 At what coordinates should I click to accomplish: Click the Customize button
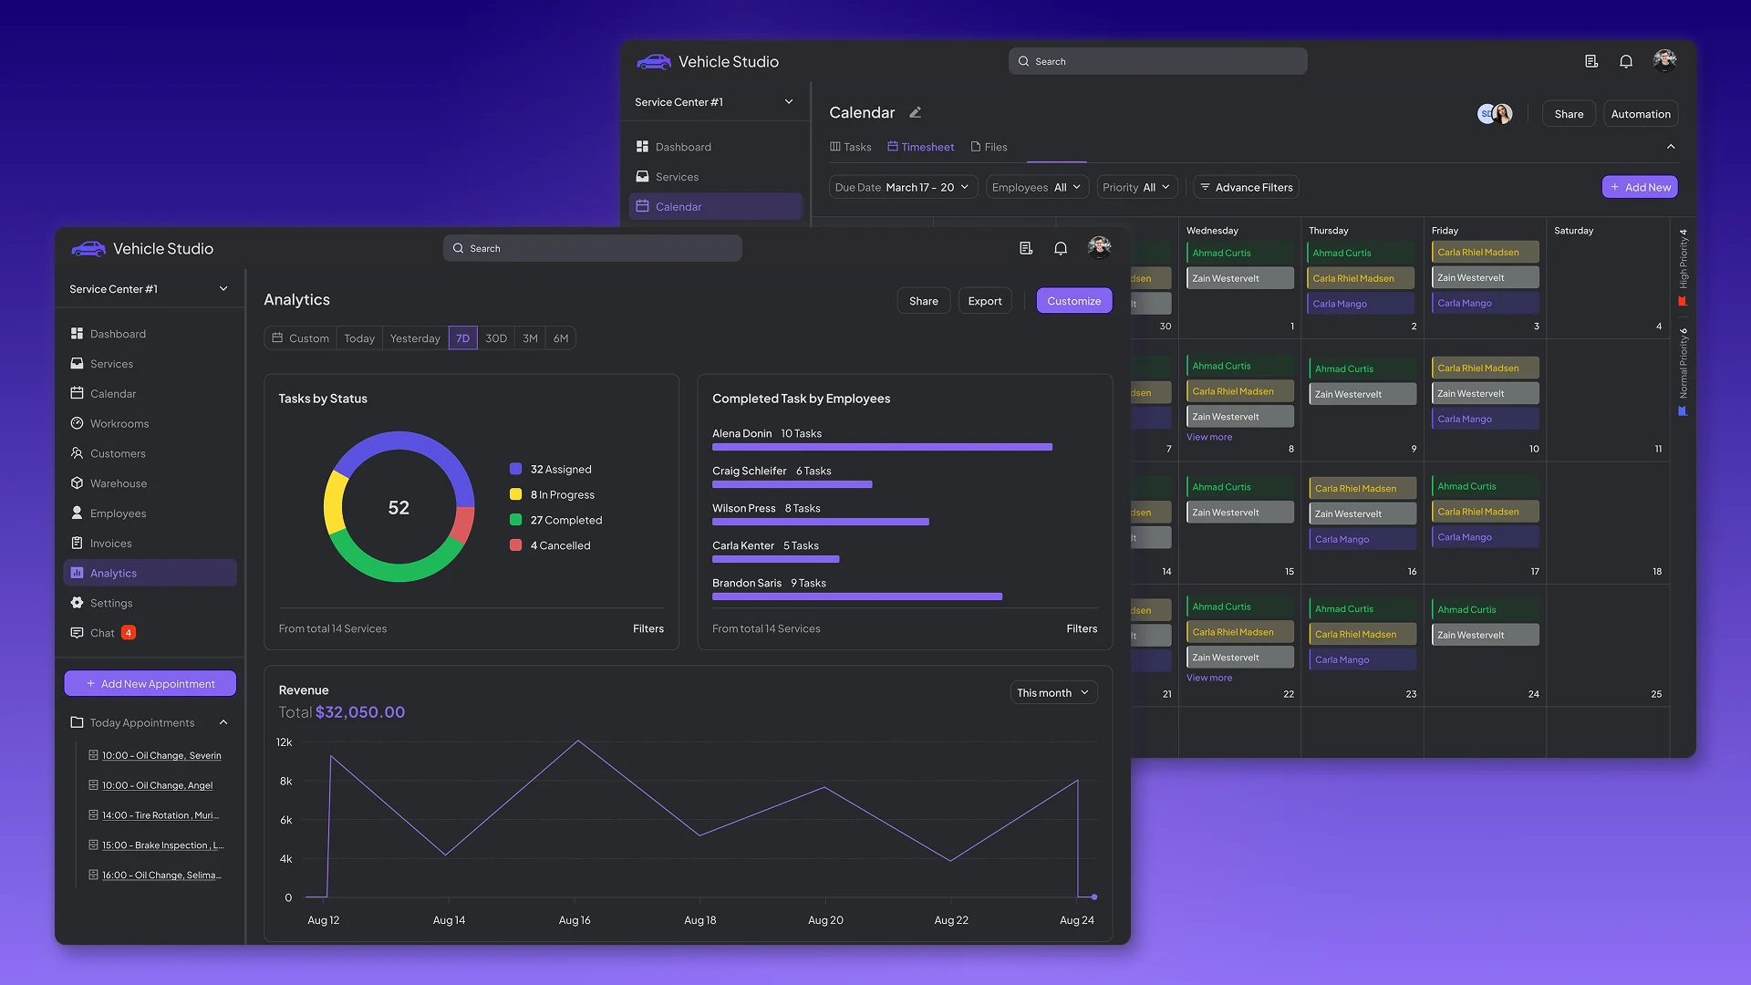[x=1073, y=300]
